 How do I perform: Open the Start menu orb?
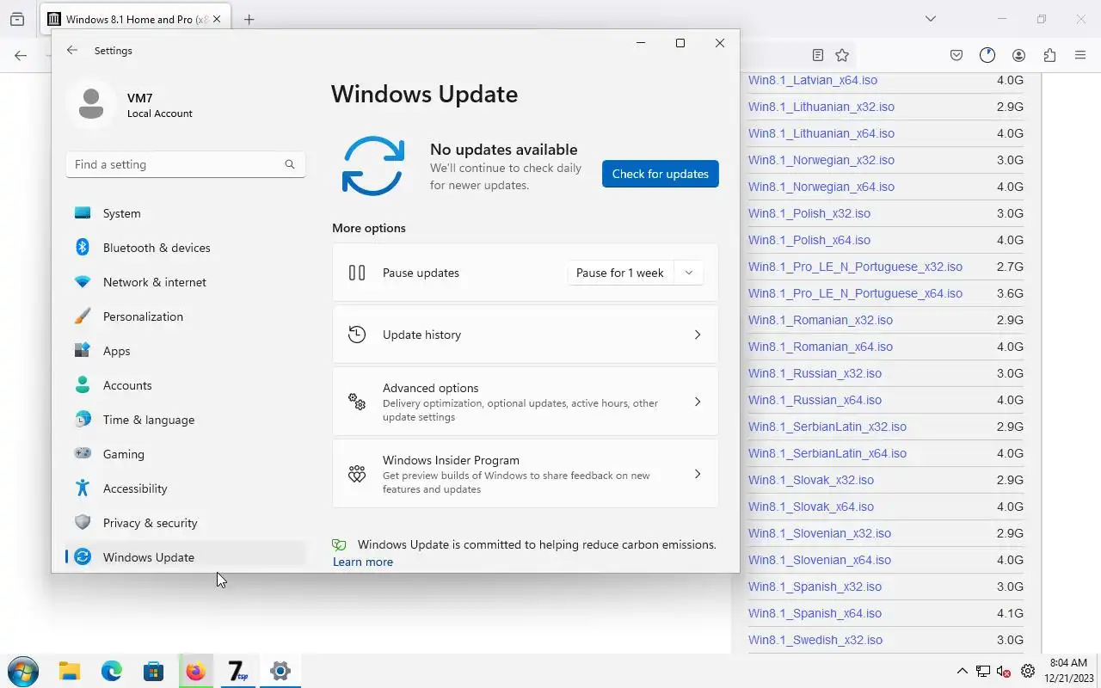click(x=23, y=672)
